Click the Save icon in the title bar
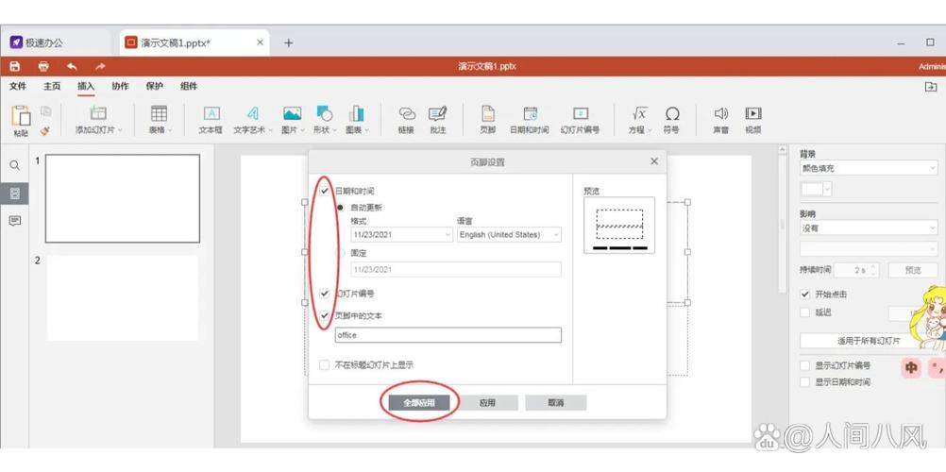 coord(15,66)
